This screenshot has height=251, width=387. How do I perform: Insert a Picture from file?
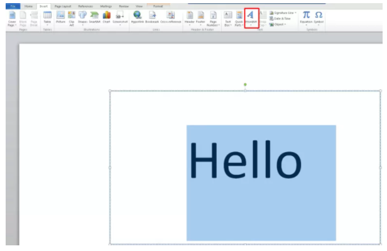60,17
